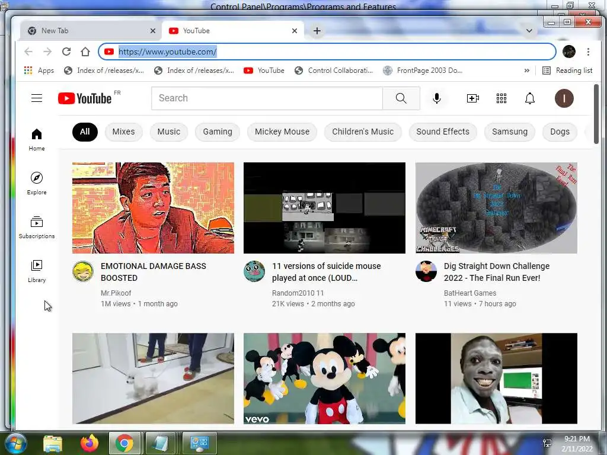This screenshot has height=455, width=607.
Task: Expand hidden bookmarks chevron
Action: pos(526,71)
